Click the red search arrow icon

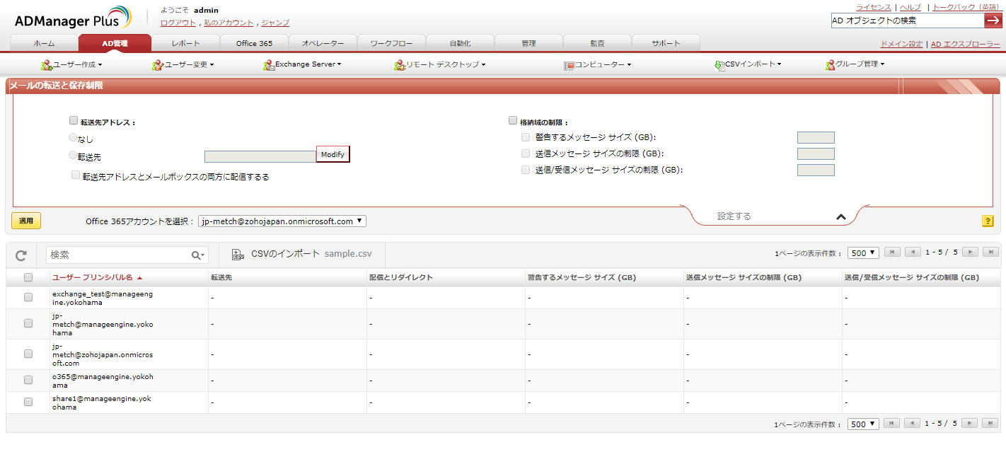click(x=993, y=21)
